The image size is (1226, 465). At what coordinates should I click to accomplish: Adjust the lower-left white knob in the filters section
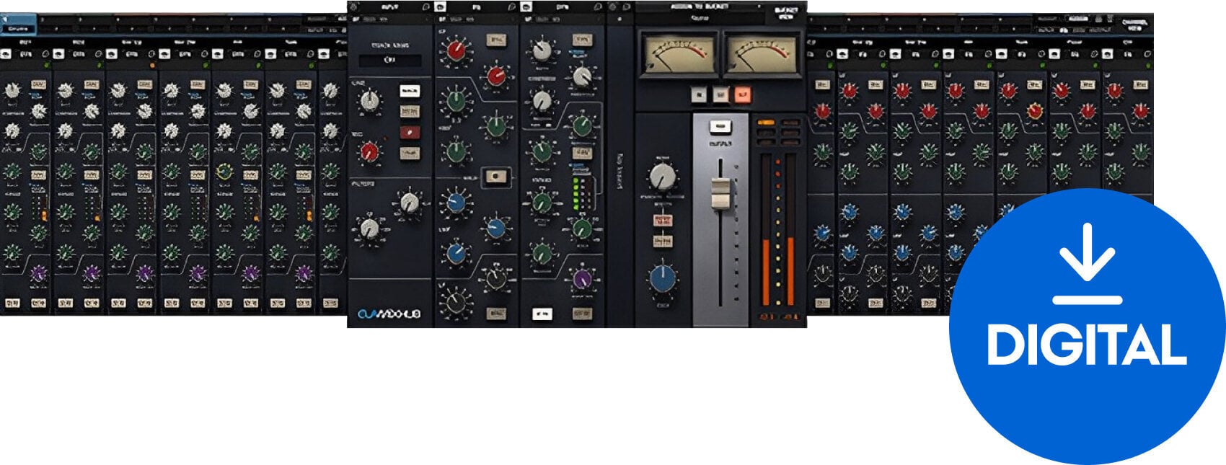click(x=369, y=229)
